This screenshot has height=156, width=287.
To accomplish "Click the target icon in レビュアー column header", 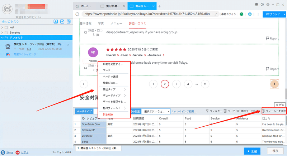I will coord(83,118).
